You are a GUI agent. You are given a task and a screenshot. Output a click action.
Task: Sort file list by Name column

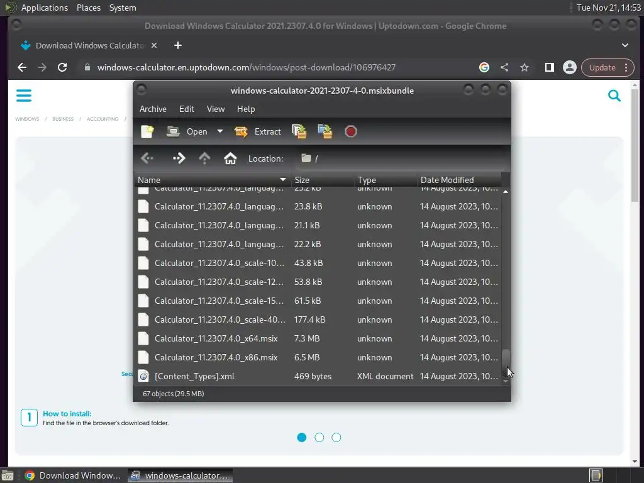pyautogui.click(x=212, y=180)
